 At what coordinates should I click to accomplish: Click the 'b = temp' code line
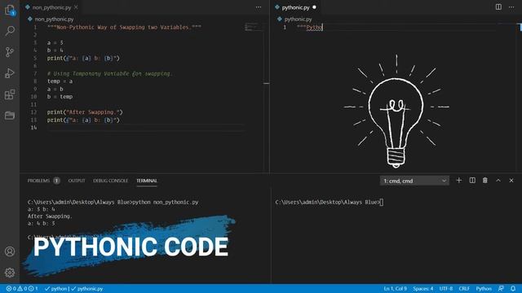pos(60,97)
